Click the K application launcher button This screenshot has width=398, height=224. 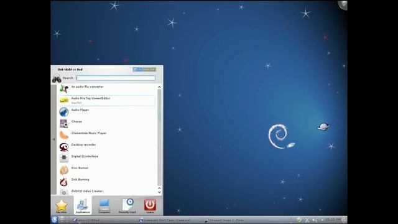pos(54,220)
